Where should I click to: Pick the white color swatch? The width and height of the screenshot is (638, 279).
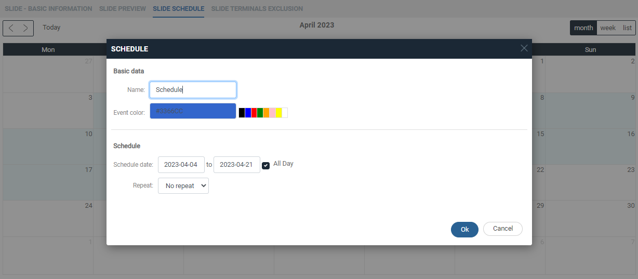[x=285, y=113]
